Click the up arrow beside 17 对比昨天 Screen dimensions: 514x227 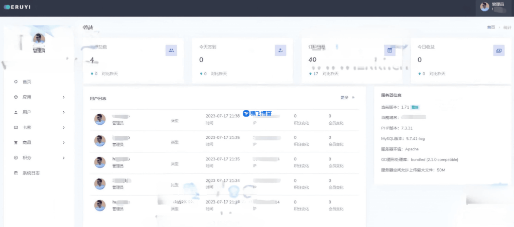tap(310, 74)
